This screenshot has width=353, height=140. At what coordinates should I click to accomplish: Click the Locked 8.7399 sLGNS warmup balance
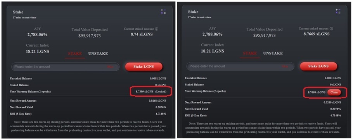point(151,92)
